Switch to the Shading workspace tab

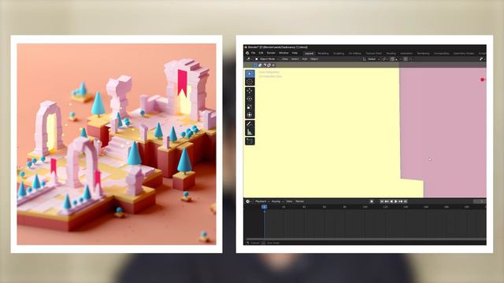click(391, 53)
